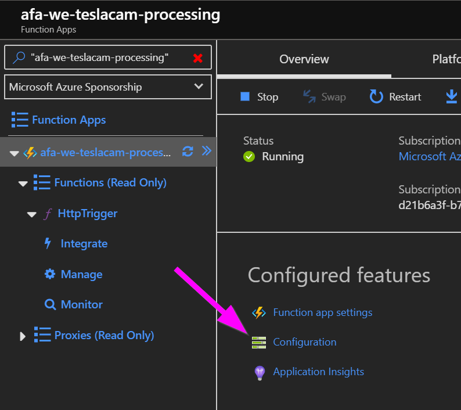Switch to the Overview tab
The height and width of the screenshot is (410, 461).
304,59
